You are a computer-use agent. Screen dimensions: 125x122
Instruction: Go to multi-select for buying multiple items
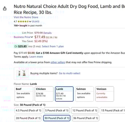tap(70, 73)
